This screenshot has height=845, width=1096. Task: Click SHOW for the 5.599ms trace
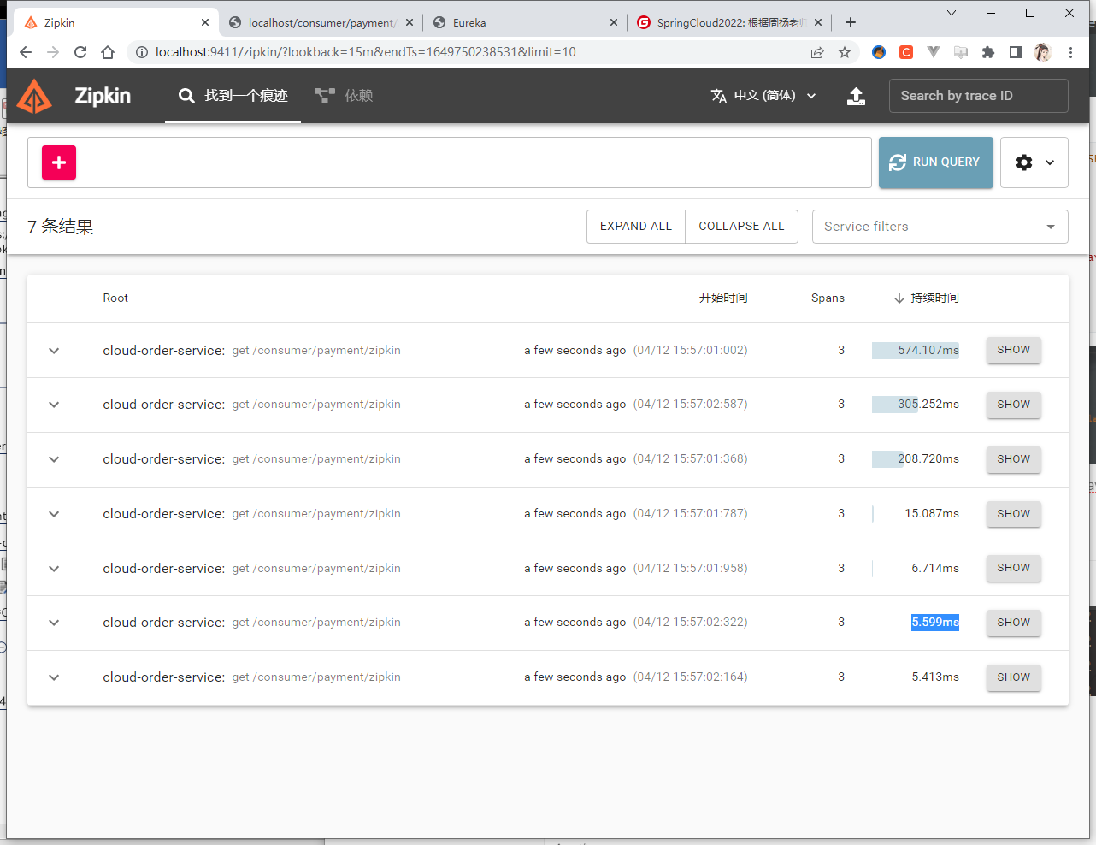tap(1014, 623)
